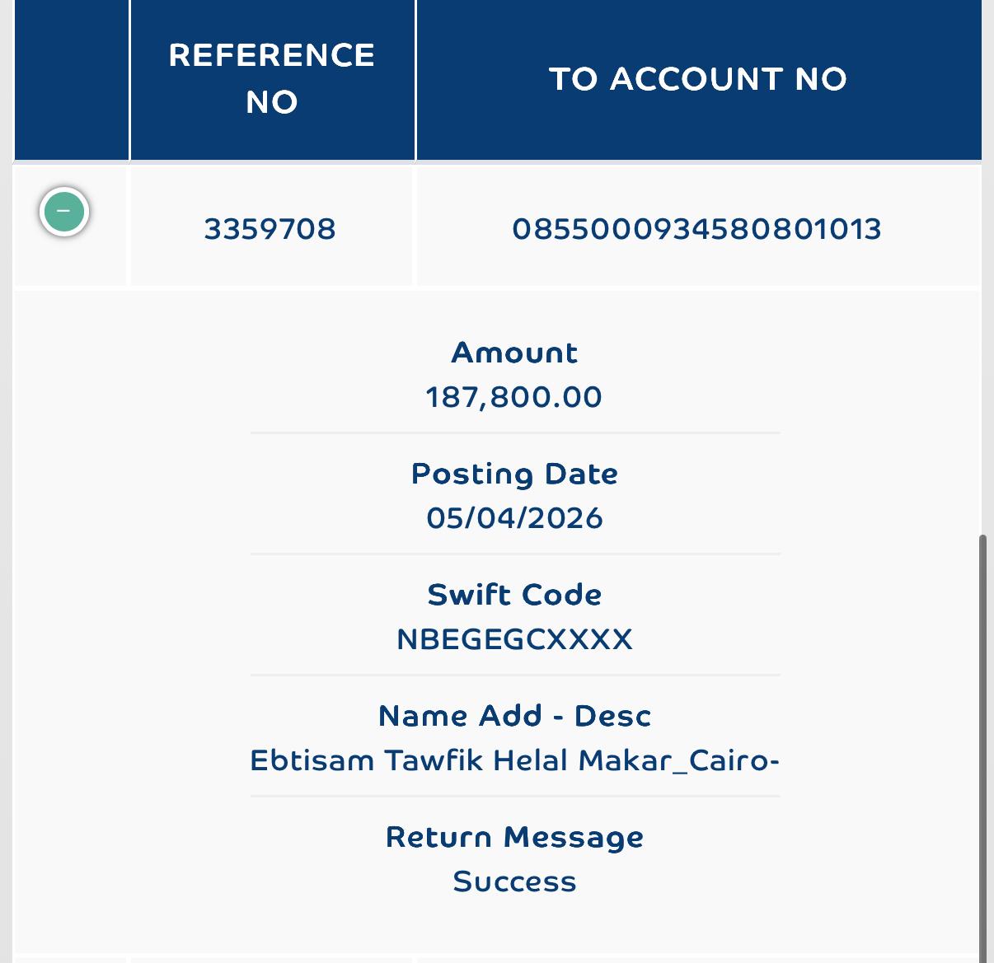This screenshot has width=994, height=963.
Task: Click the Name Add - Desc label
Action: (x=514, y=716)
